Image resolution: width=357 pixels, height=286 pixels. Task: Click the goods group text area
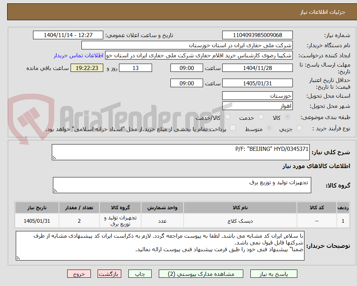point(182,185)
